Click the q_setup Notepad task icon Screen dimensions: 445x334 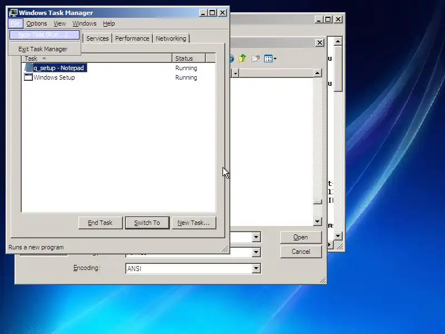tap(28, 68)
